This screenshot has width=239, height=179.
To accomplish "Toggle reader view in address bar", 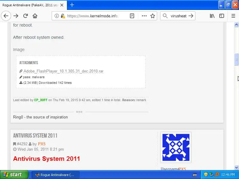I will [132, 16].
